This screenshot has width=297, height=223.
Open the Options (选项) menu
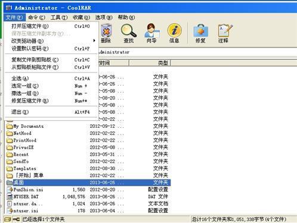pyautogui.click(x=104, y=17)
